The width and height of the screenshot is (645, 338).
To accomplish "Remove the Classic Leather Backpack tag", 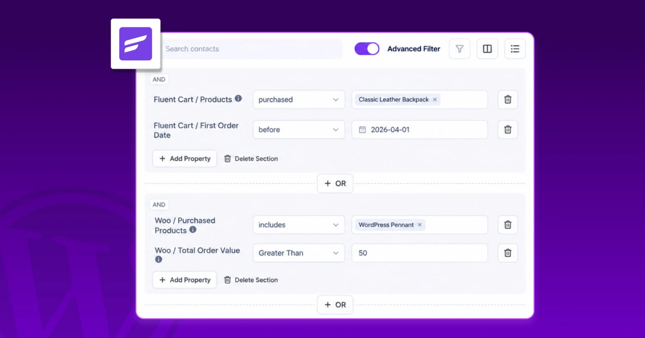I will click(x=435, y=100).
